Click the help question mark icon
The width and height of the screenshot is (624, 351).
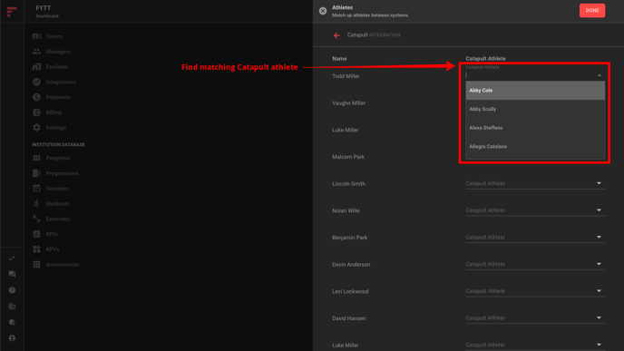click(12, 290)
